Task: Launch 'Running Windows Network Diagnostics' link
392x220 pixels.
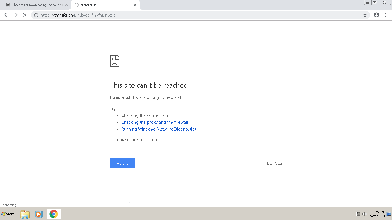Action: tap(159, 129)
